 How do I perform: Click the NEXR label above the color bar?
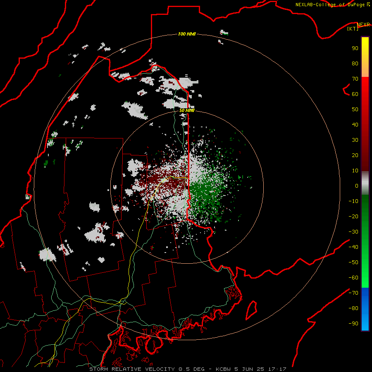[363, 24]
